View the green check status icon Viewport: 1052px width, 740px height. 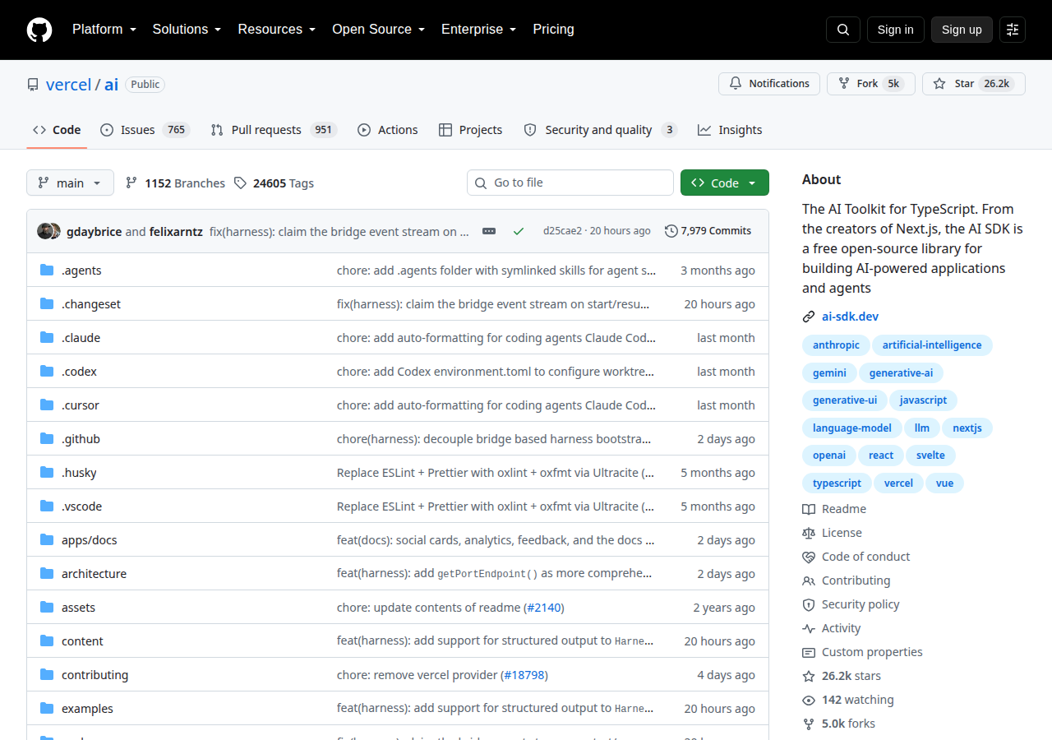coord(519,231)
